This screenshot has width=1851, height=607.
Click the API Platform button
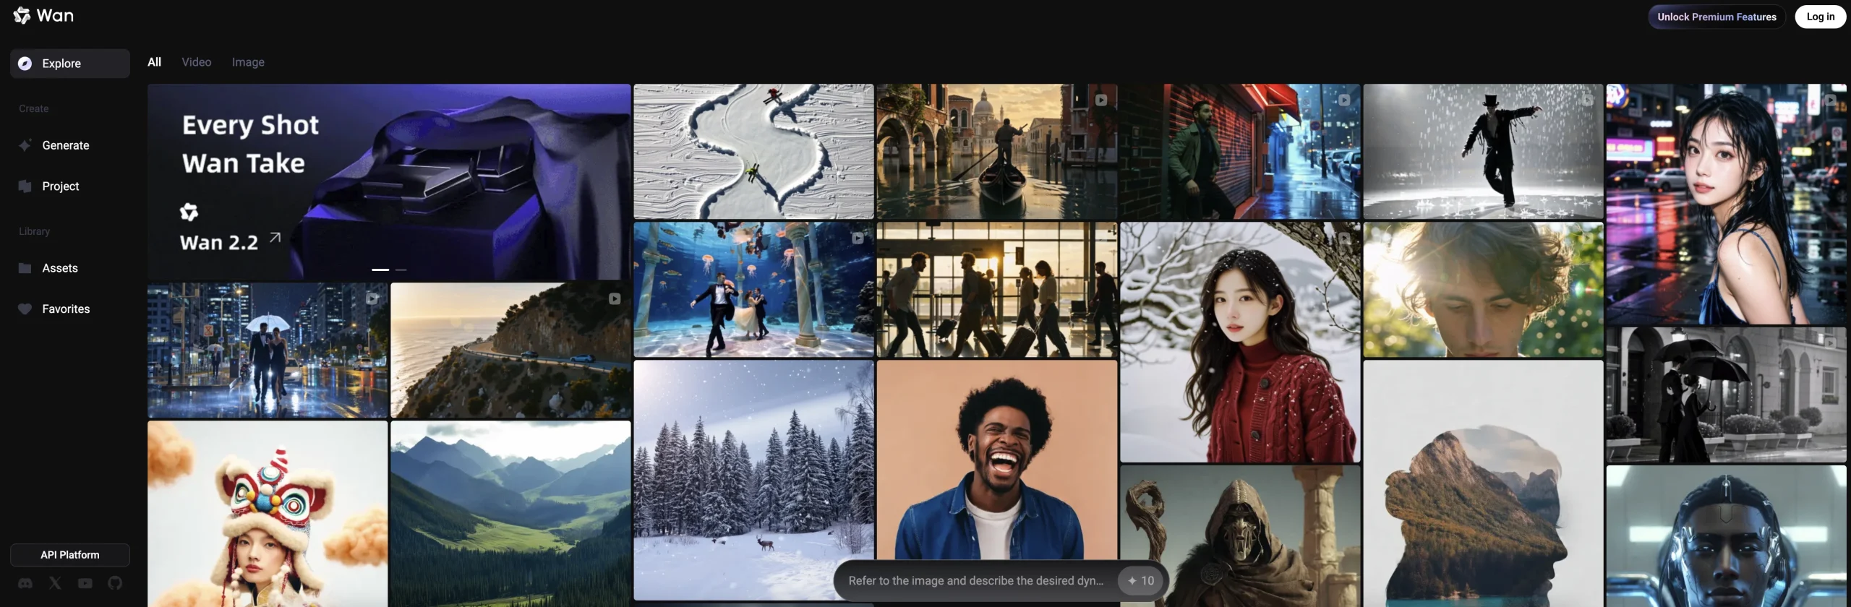(x=70, y=555)
